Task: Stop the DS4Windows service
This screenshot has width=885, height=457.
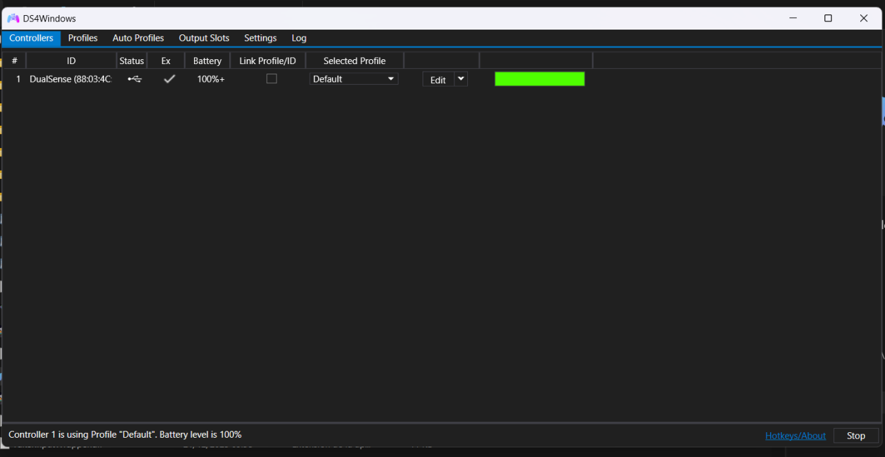Action: point(856,436)
